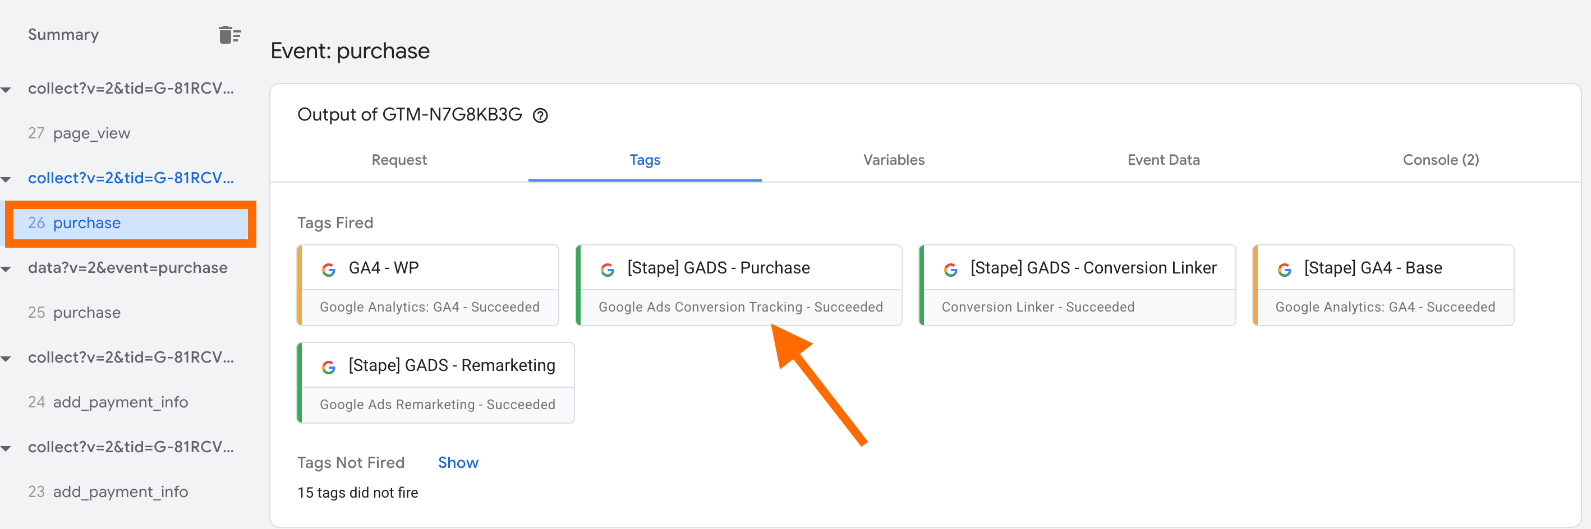1591x529 pixels.
Task: Click Google icon on GA4 - WP tag
Action: (x=329, y=269)
